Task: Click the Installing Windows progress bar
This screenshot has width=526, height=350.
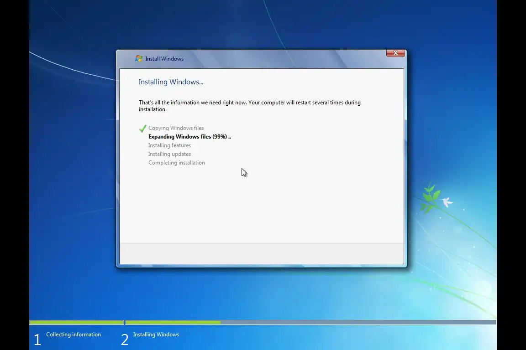Action: pos(310,323)
